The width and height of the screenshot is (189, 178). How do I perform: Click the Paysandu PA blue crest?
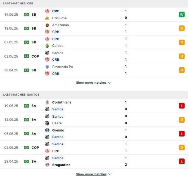(47, 67)
